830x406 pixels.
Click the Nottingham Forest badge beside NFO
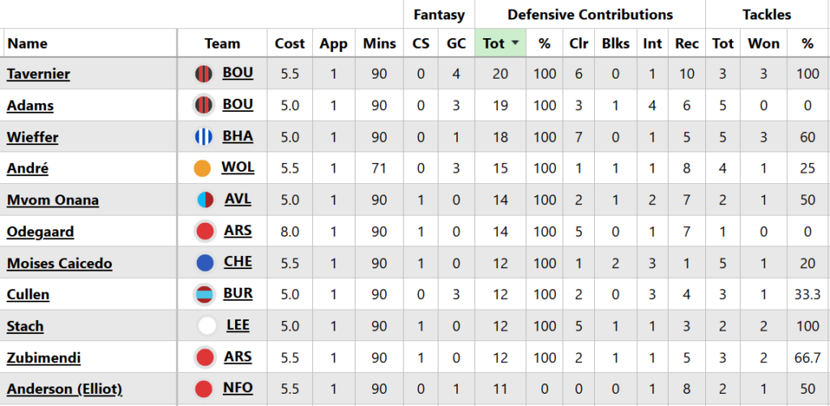[x=205, y=390]
